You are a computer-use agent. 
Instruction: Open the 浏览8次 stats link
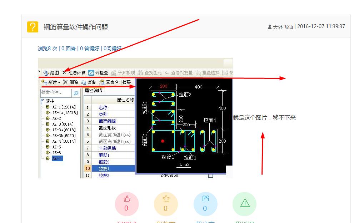point(48,49)
